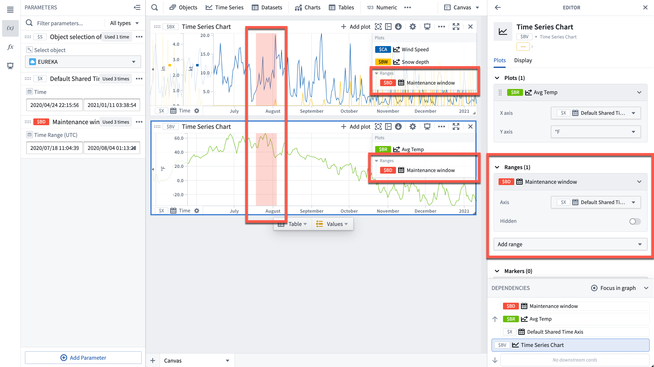This screenshot has width=654, height=367.
Task: Edit the Maintenance window start time 2020/07/18
Action: pyautogui.click(x=54, y=148)
